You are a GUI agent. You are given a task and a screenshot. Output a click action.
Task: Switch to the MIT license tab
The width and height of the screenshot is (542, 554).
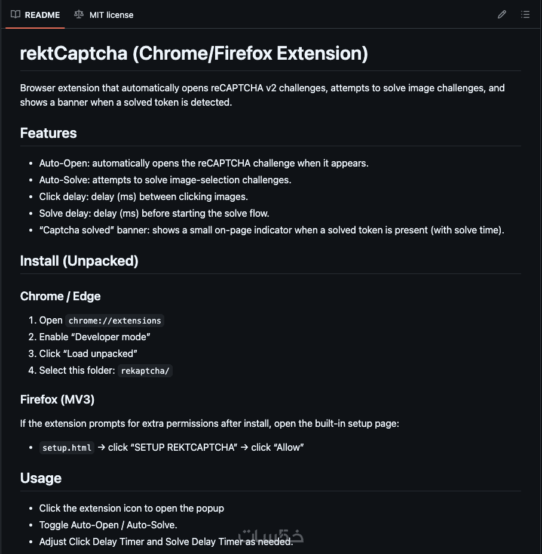point(111,15)
